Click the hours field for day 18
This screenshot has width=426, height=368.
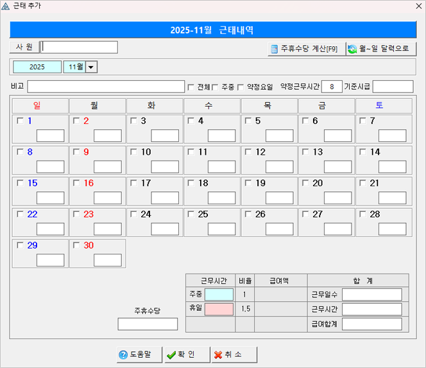coord(222,198)
